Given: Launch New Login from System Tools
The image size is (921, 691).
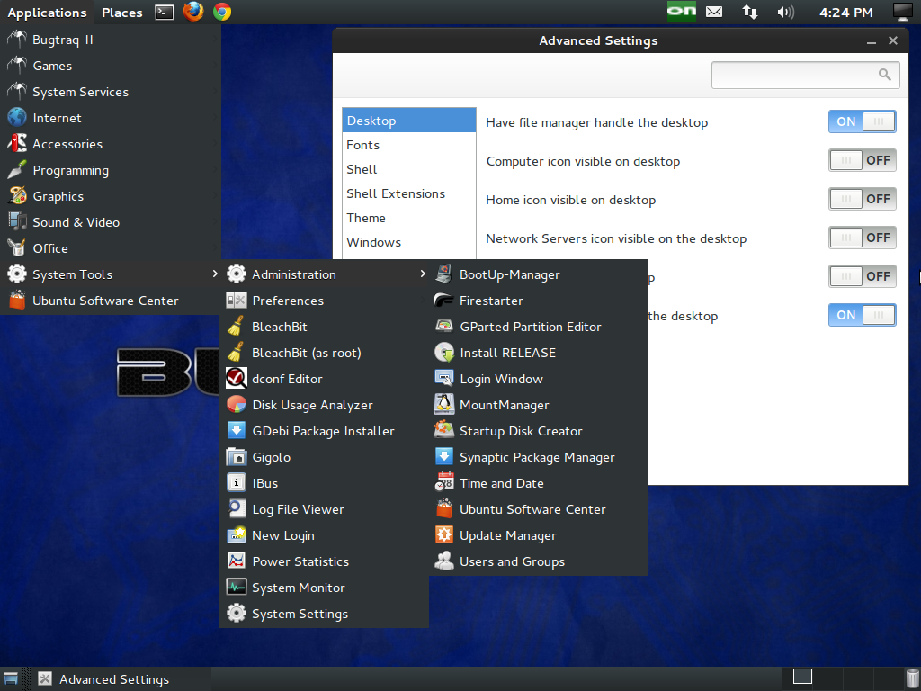Looking at the screenshot, I should (x=325, y=535).
